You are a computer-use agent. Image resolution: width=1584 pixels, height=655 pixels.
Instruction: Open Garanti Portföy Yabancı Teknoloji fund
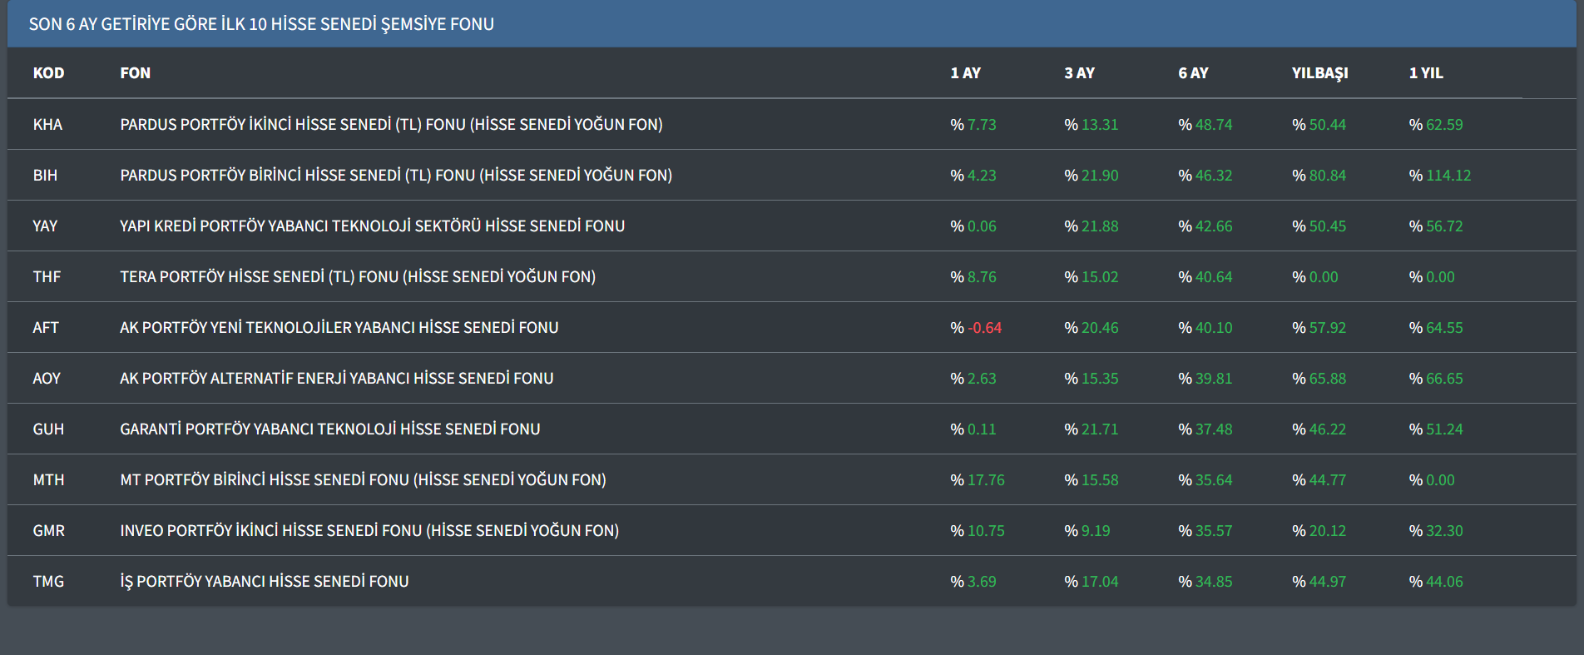point(329,429)
